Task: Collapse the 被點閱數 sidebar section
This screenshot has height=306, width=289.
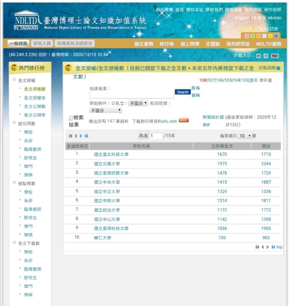Action: point(14,182)
